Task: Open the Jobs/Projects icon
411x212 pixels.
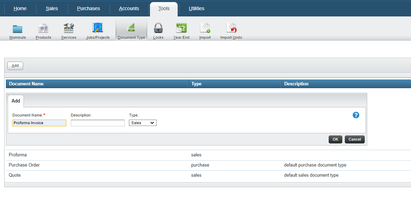Action: [98, 29]
